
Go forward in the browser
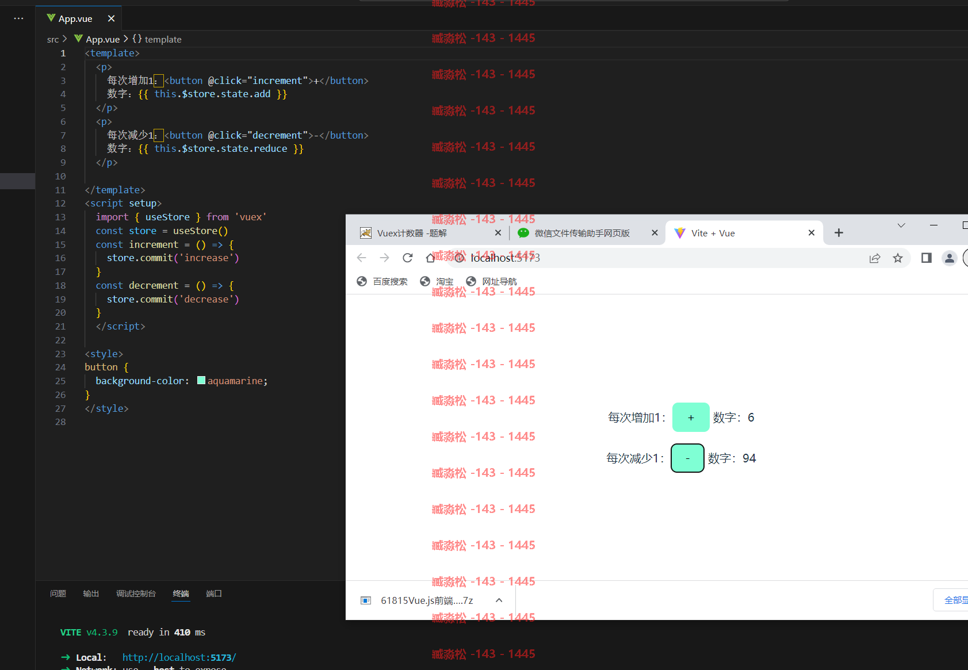coord(384,258)
